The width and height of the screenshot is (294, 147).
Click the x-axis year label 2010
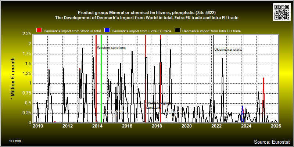(x=38, y=126)
